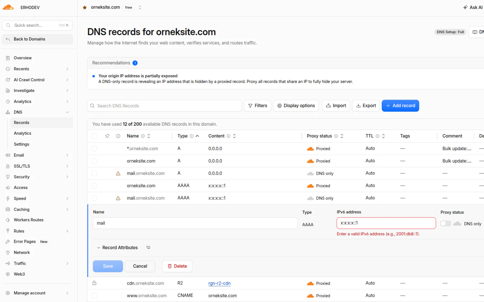Click the Record Attributes documentation book icon
484x302 pixels.
[148, 247]
